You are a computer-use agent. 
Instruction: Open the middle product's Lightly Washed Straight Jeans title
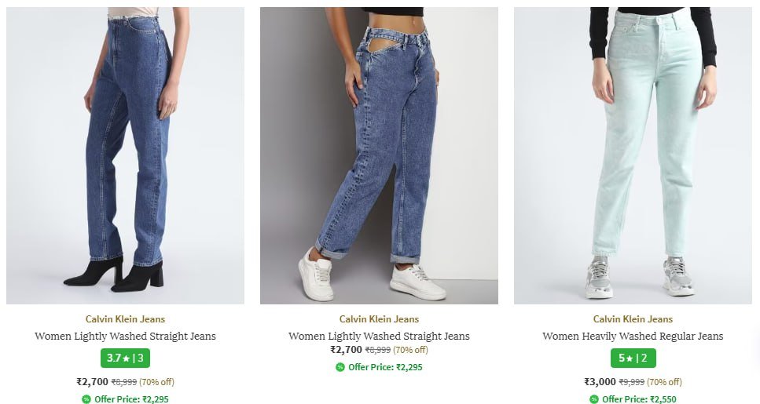click(x=379, y=337)
